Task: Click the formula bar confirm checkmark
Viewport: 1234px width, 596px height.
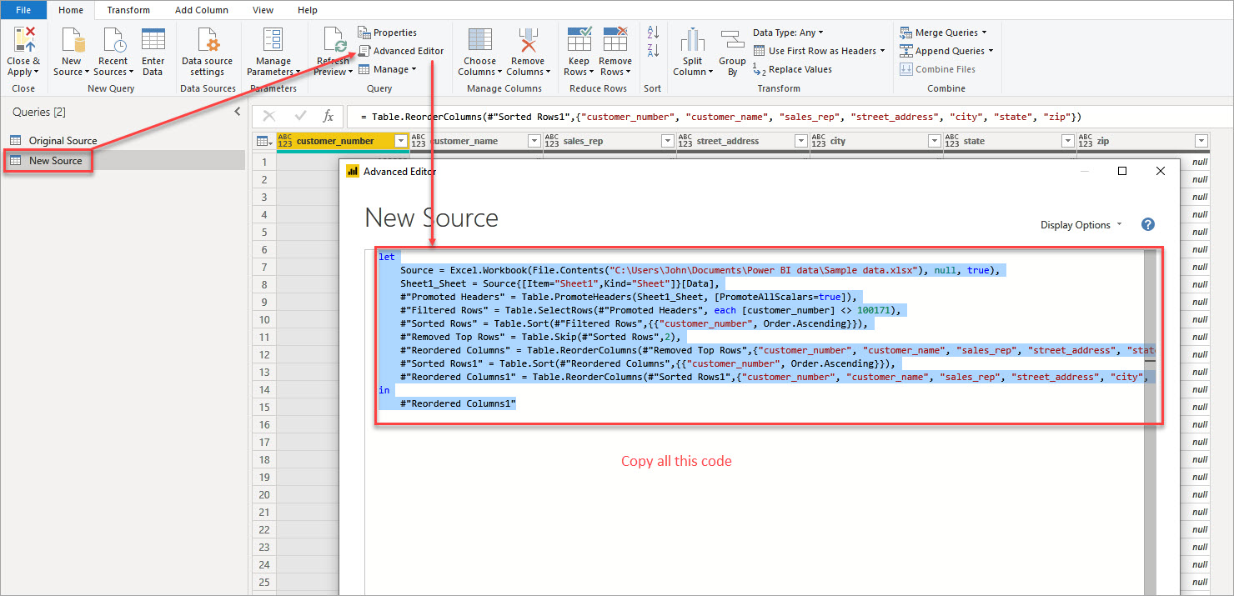Action: point(300,117)
